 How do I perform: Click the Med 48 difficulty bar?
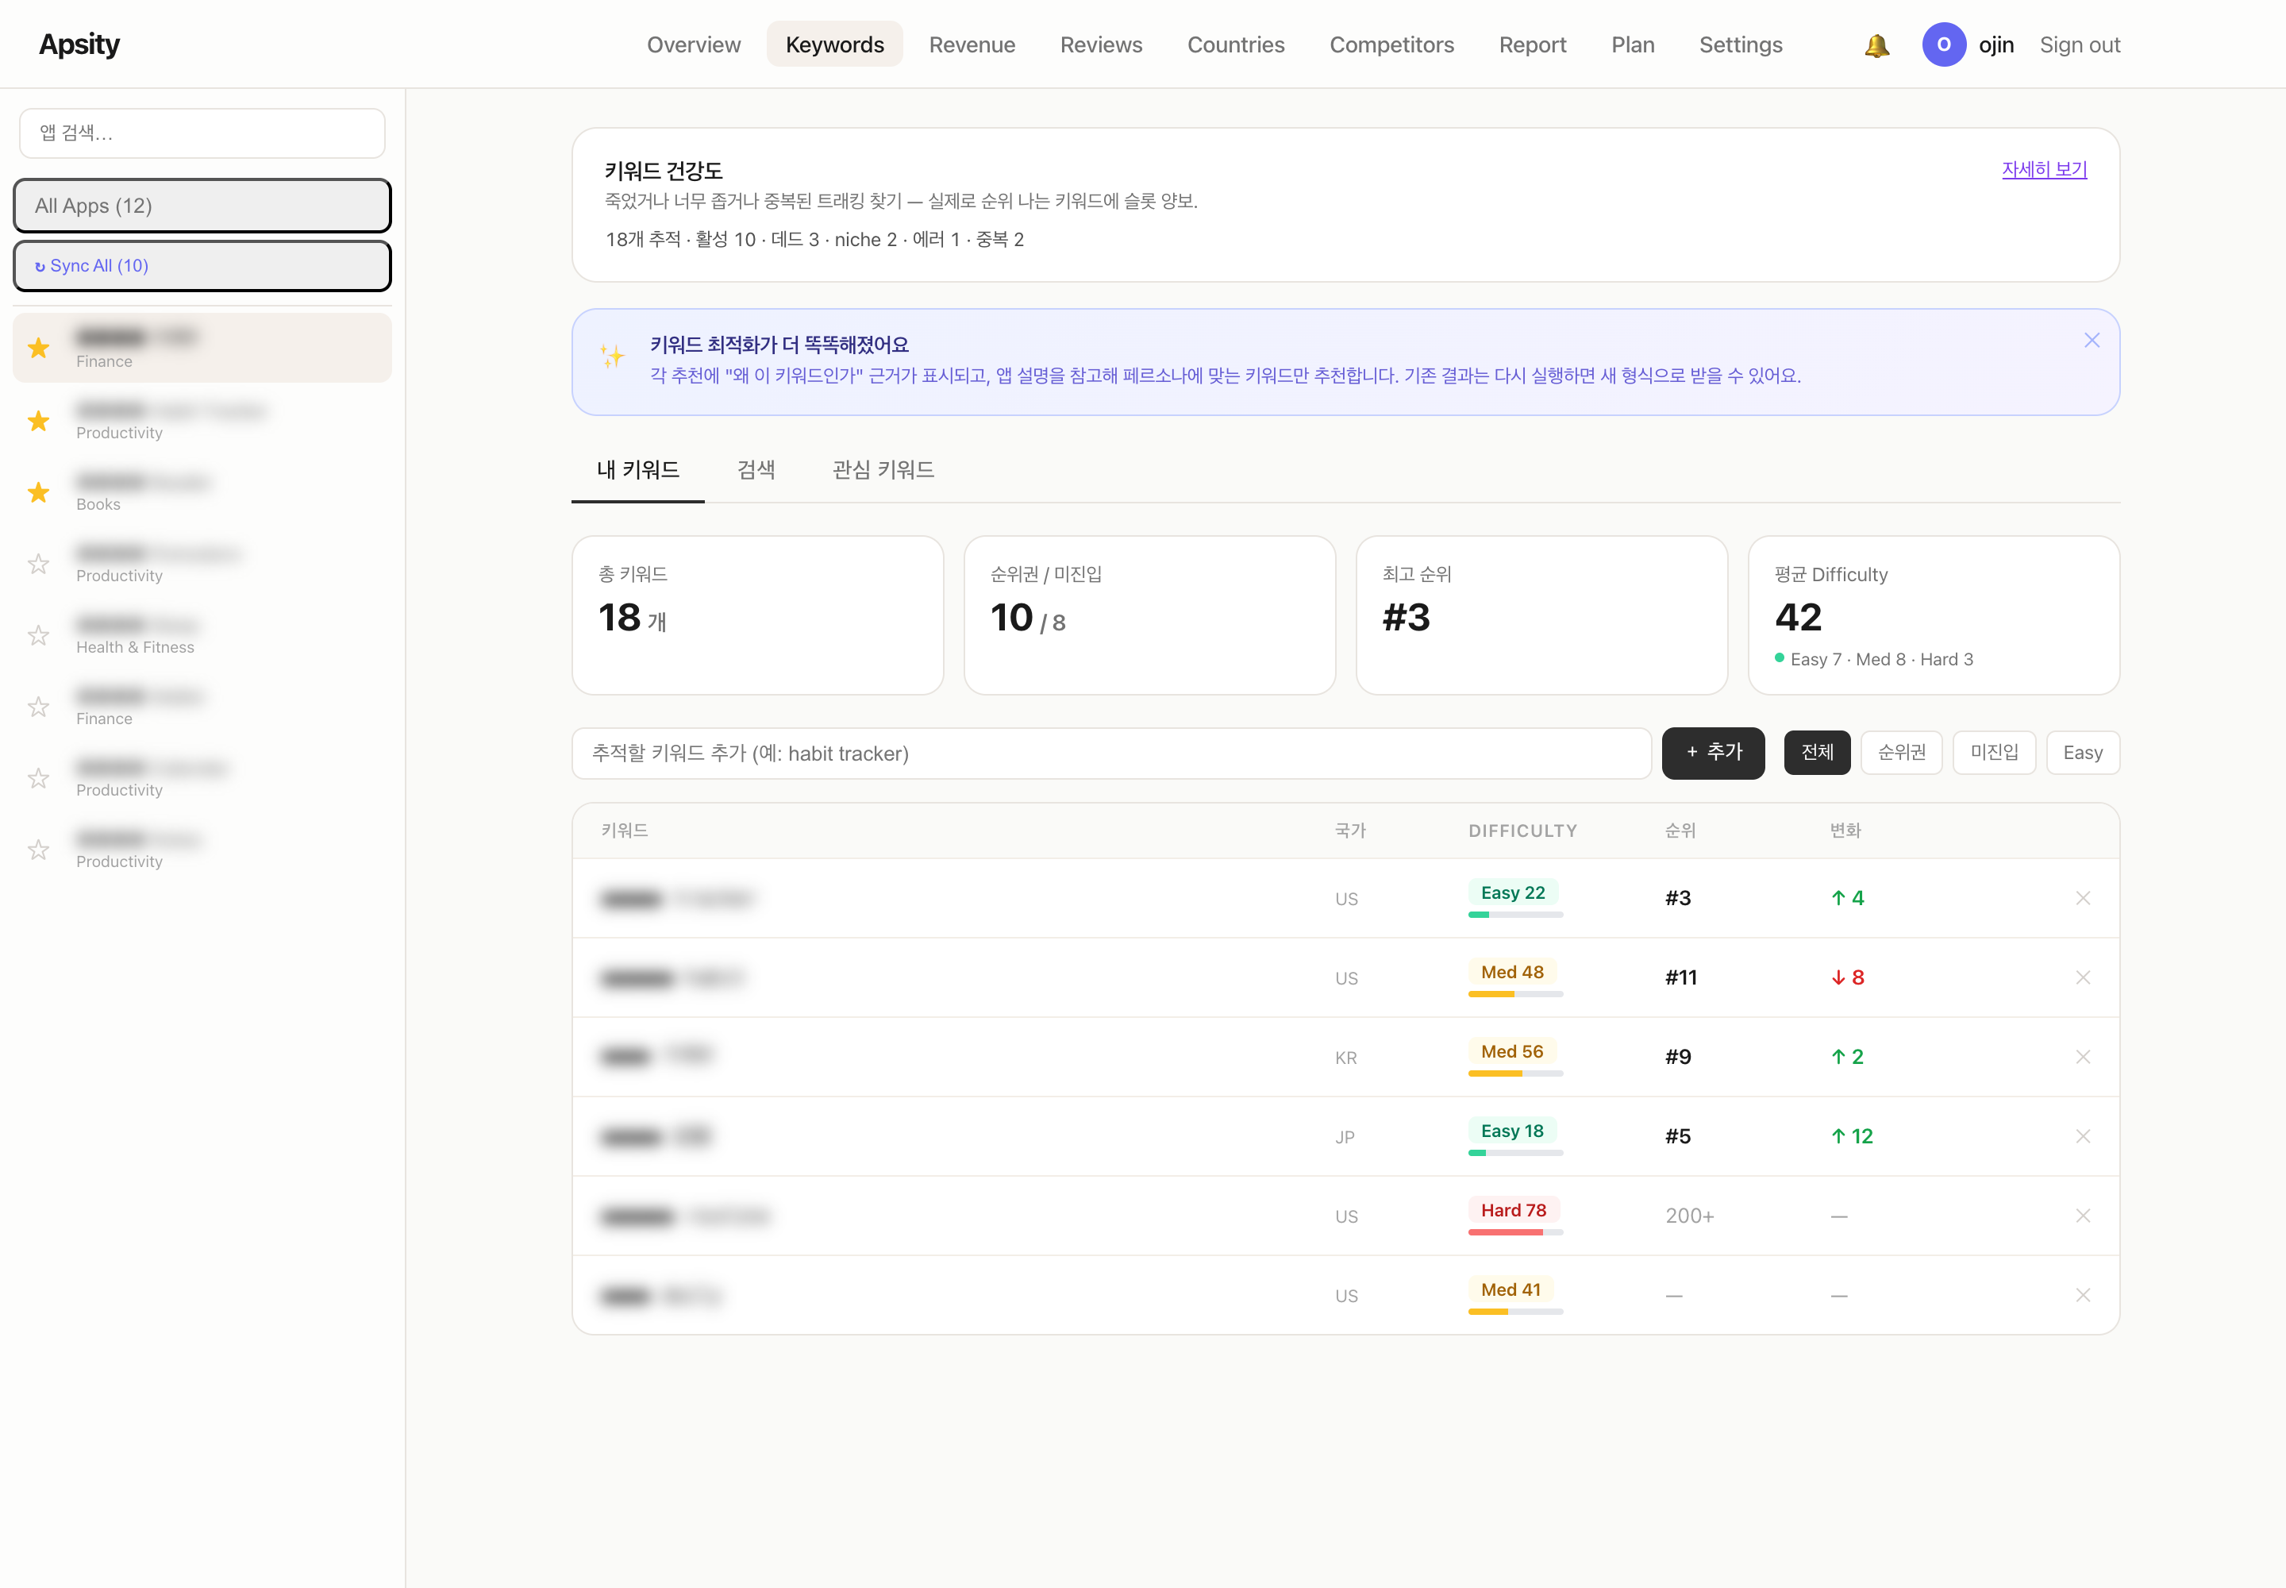[1515, 994]
